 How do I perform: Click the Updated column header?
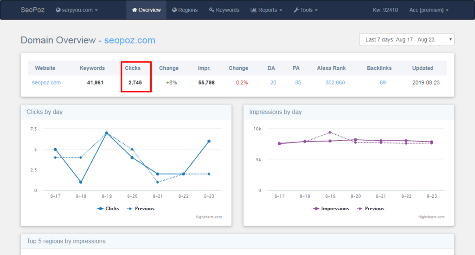tap(423, 68)
